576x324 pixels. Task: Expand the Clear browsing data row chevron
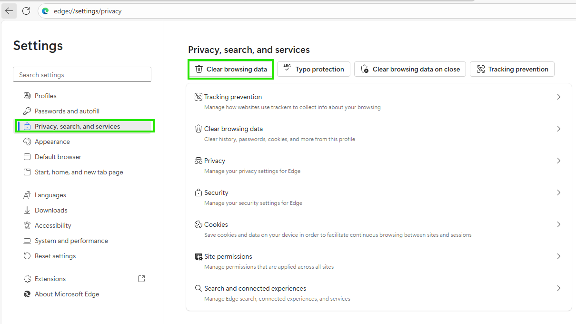(559, 129)
